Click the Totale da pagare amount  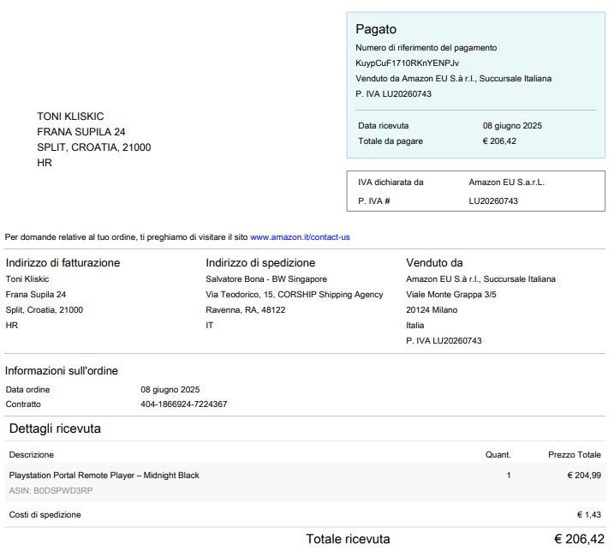coord(499,141)
